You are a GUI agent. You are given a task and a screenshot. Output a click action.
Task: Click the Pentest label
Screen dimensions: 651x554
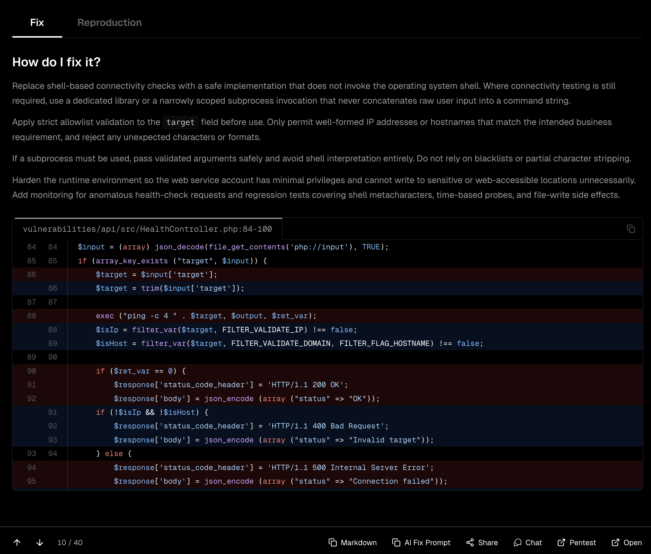[582, 543]
